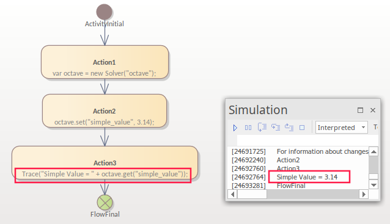Select the Action3 Trace element
Viewport: 390px width, 224px height.
(105, 163)
